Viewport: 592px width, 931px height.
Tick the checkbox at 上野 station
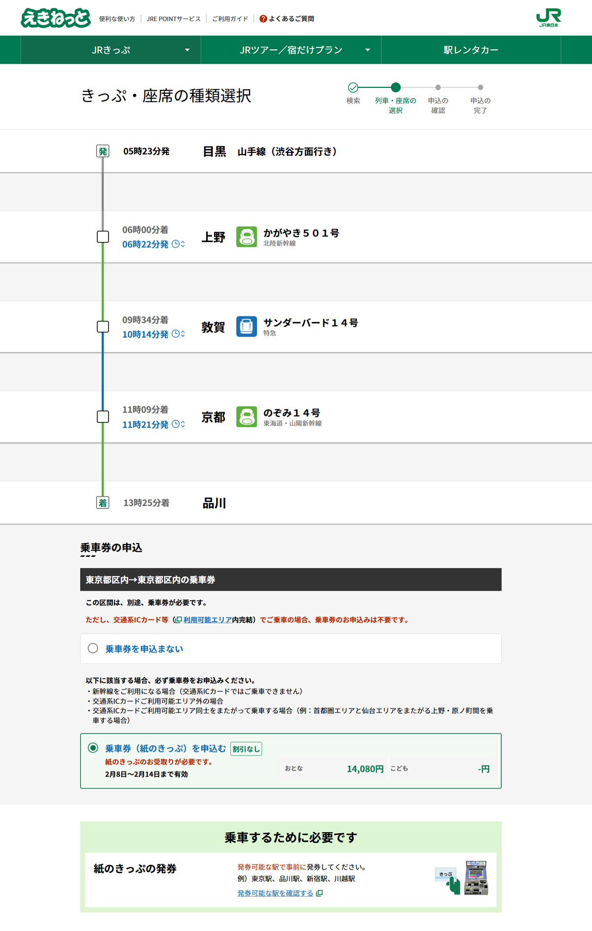[103, 237]
